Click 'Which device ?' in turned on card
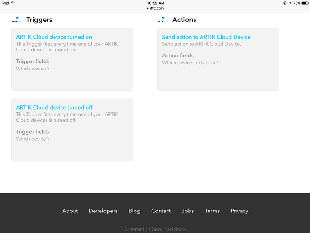The width and height of the screenshot is (310, 233). [x=33, y=69]
